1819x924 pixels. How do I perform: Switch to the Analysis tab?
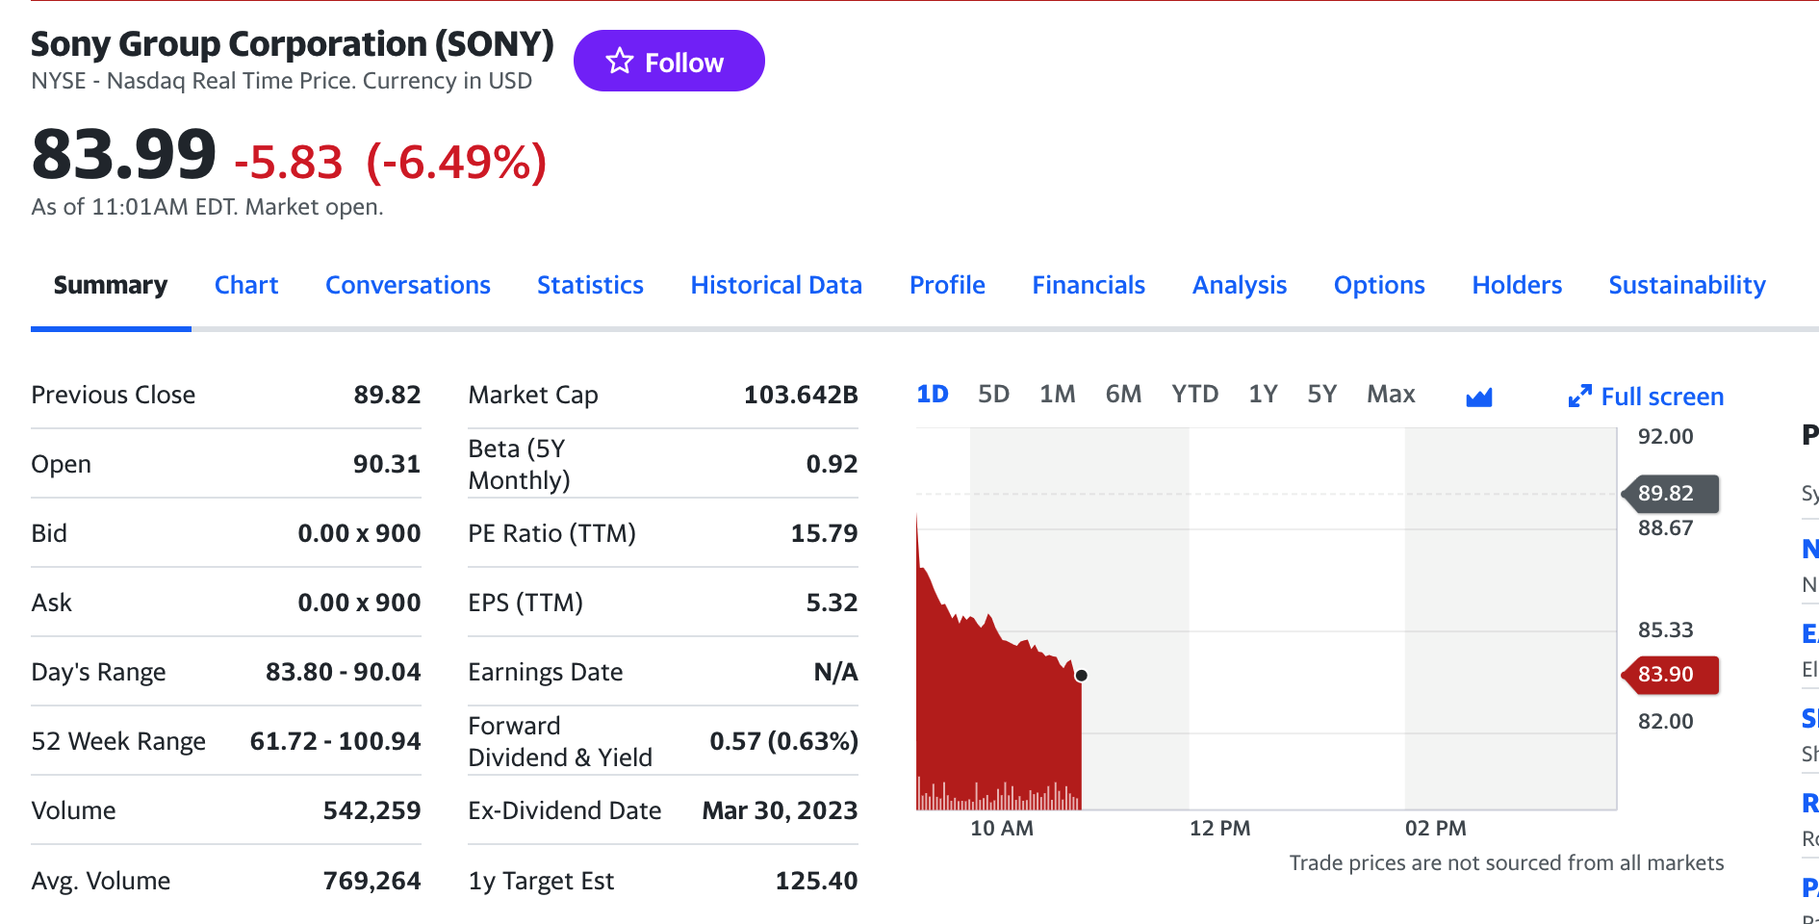1240,285
